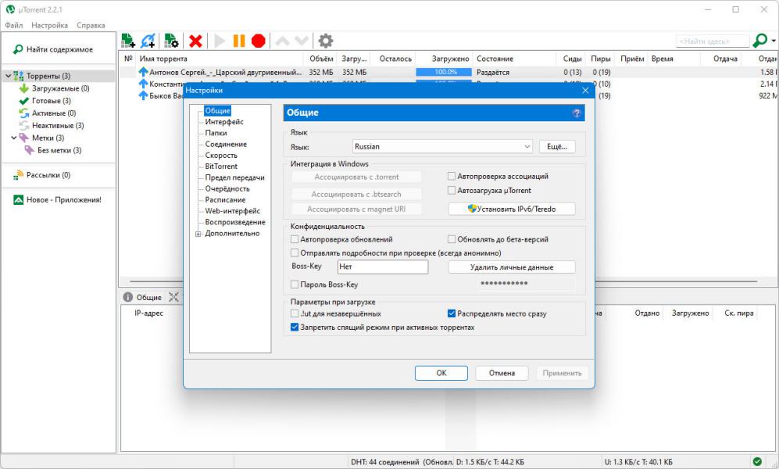Click the Add Torrent toolbar icon
779x469 pixels.
(128, 41)
